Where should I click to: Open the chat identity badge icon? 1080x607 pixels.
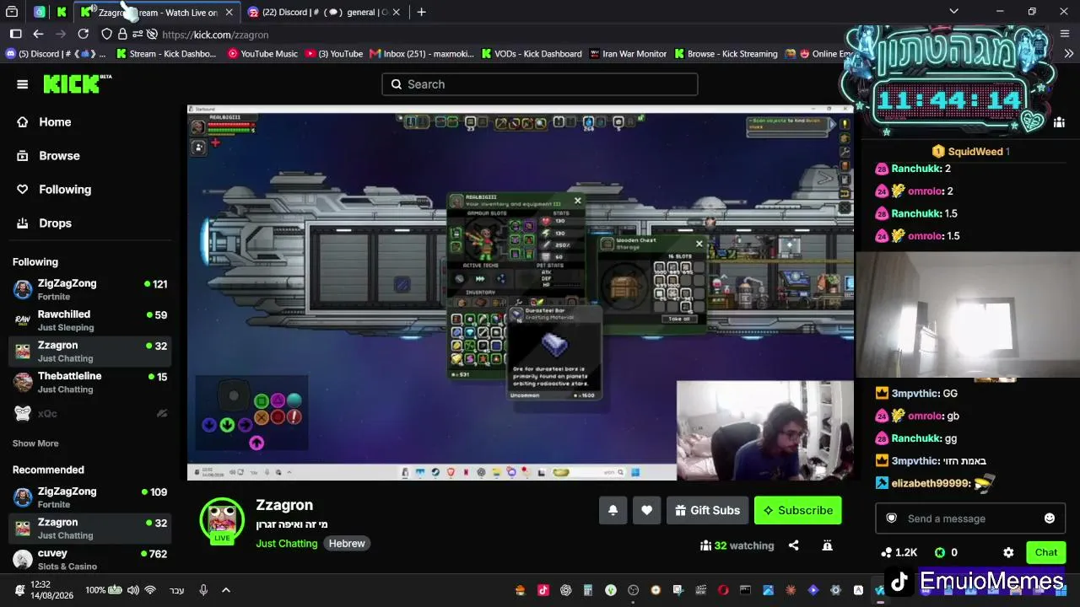click(x=891, y=518)
